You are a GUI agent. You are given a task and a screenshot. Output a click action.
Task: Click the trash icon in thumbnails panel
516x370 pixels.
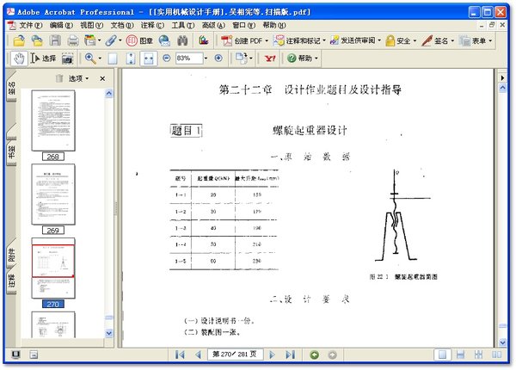[x=58, y=78]
